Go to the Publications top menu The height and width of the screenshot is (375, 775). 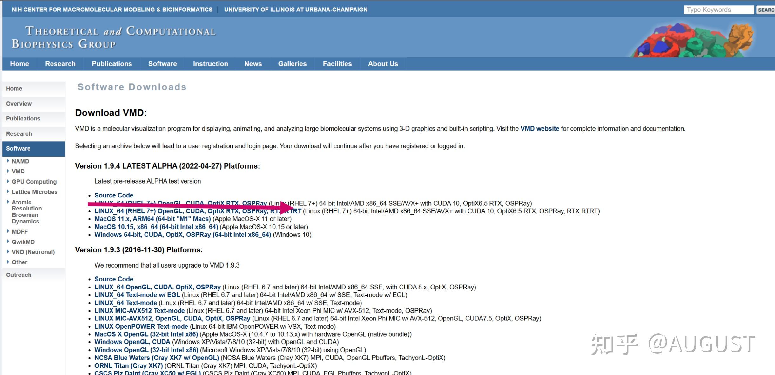[x=112, y=64]
